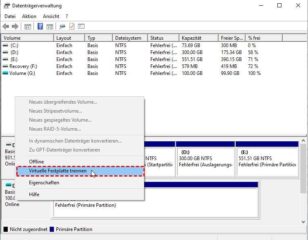Screen dimensions: 308x240
Task: Select the (E:) 551.51 GB NTFS partition block
Action: pos(267,158)
